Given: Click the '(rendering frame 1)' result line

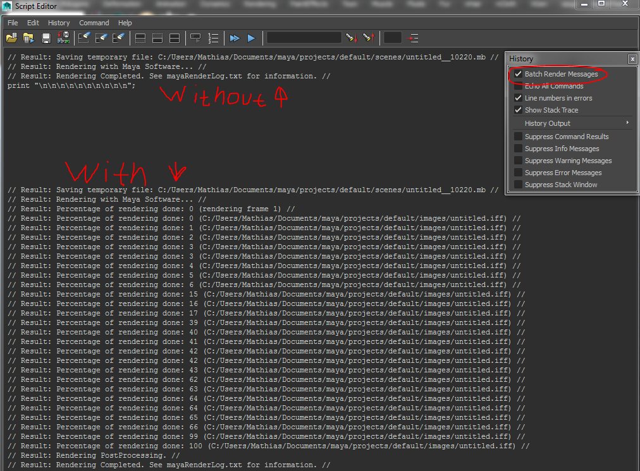Looking at the screenshot, I should tap(151, 209).
